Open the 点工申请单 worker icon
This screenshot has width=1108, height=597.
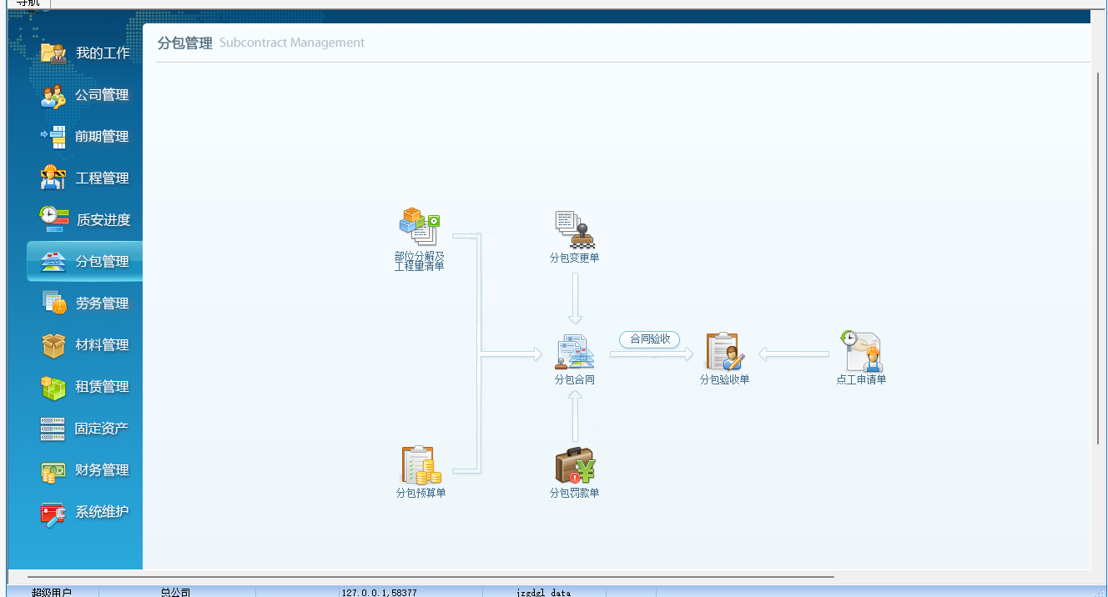[x=861, y=352]
